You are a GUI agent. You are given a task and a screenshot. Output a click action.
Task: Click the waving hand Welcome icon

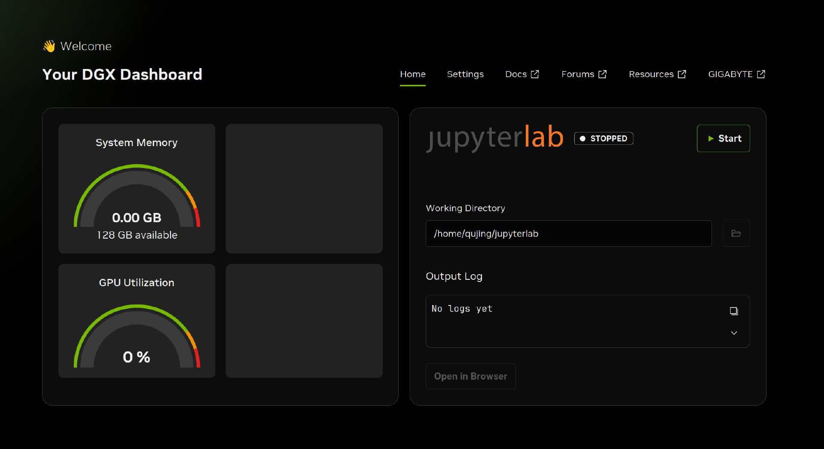point(49,46)
